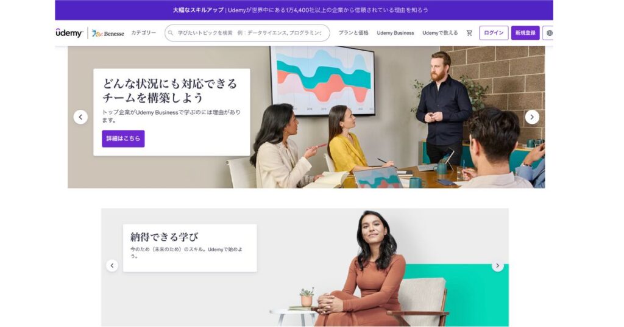The image size is (624, 327).
Task: Click the ログイン login button
Action: tap(494, 33)
